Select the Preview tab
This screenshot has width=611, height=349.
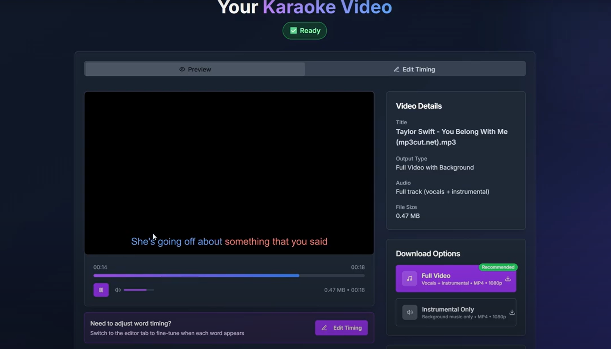(x=194, y=69)
